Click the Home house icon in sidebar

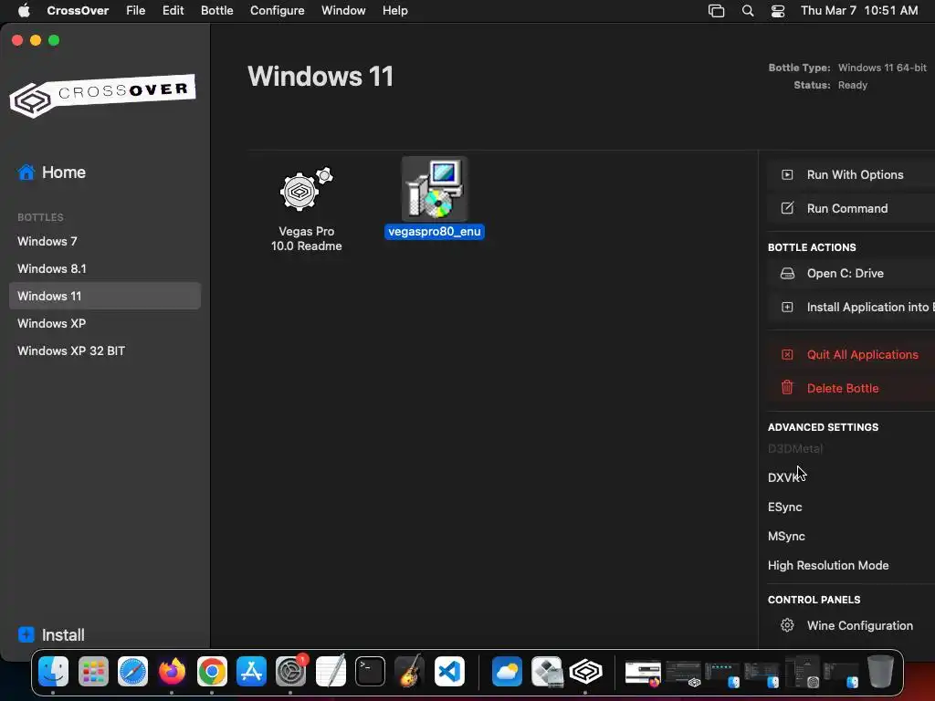pos(26,173)
